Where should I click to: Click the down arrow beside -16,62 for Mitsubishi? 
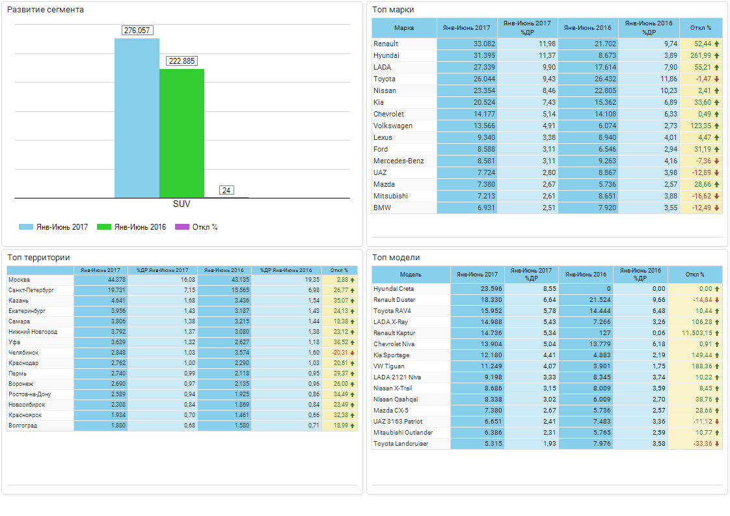point(716,196)
